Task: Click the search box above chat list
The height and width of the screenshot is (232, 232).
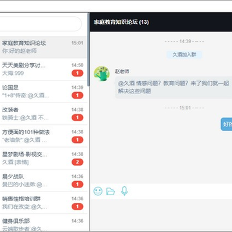Action: [x=40, y=24]
